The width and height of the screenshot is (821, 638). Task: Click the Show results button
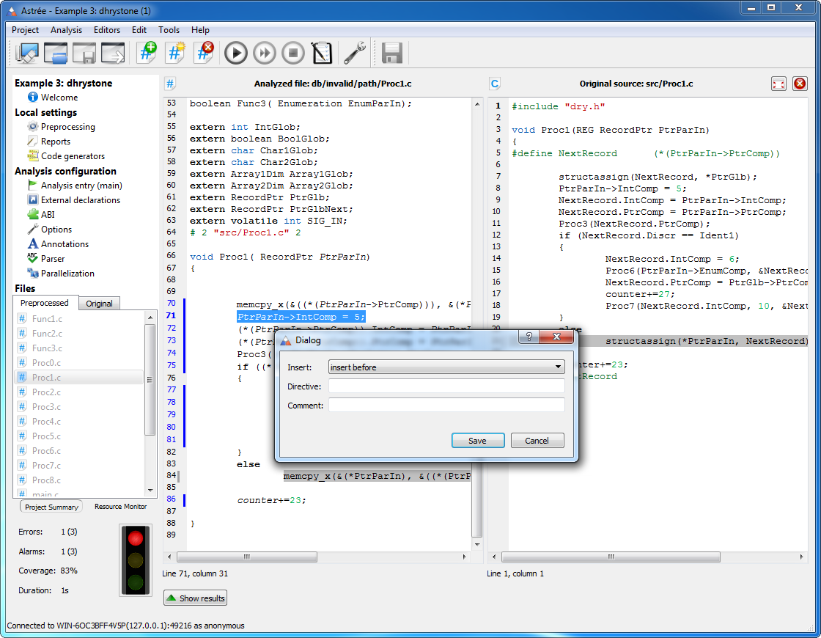[x=195, y=598]
